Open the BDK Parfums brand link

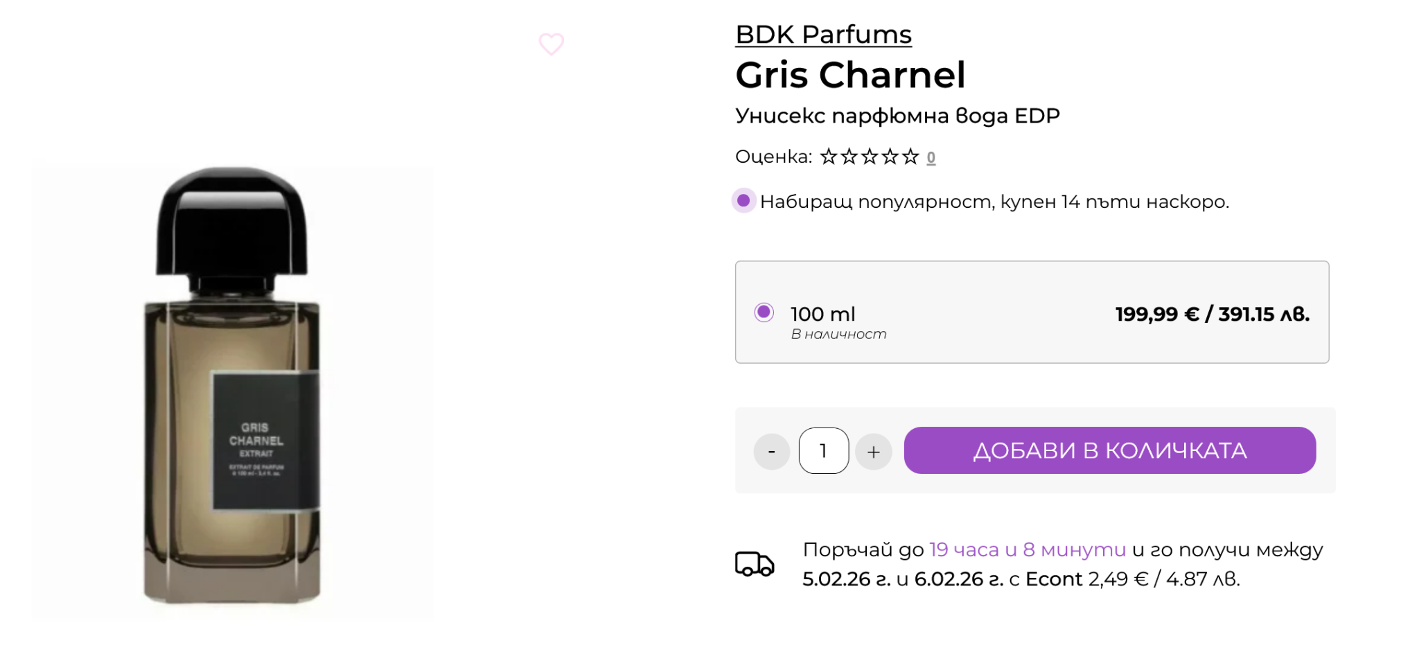coord(823,35)
